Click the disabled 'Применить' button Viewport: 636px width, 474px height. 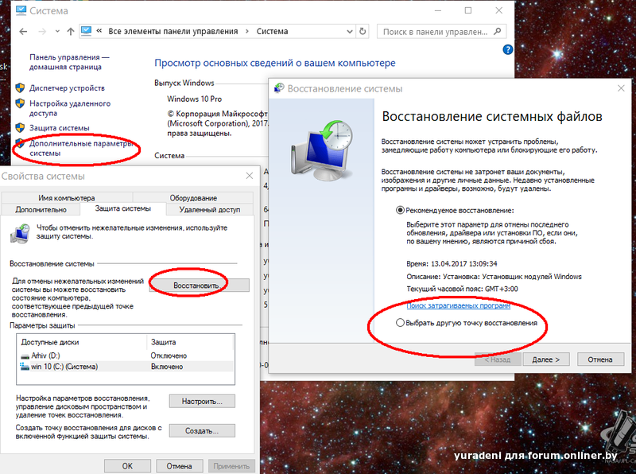[231, 466]
